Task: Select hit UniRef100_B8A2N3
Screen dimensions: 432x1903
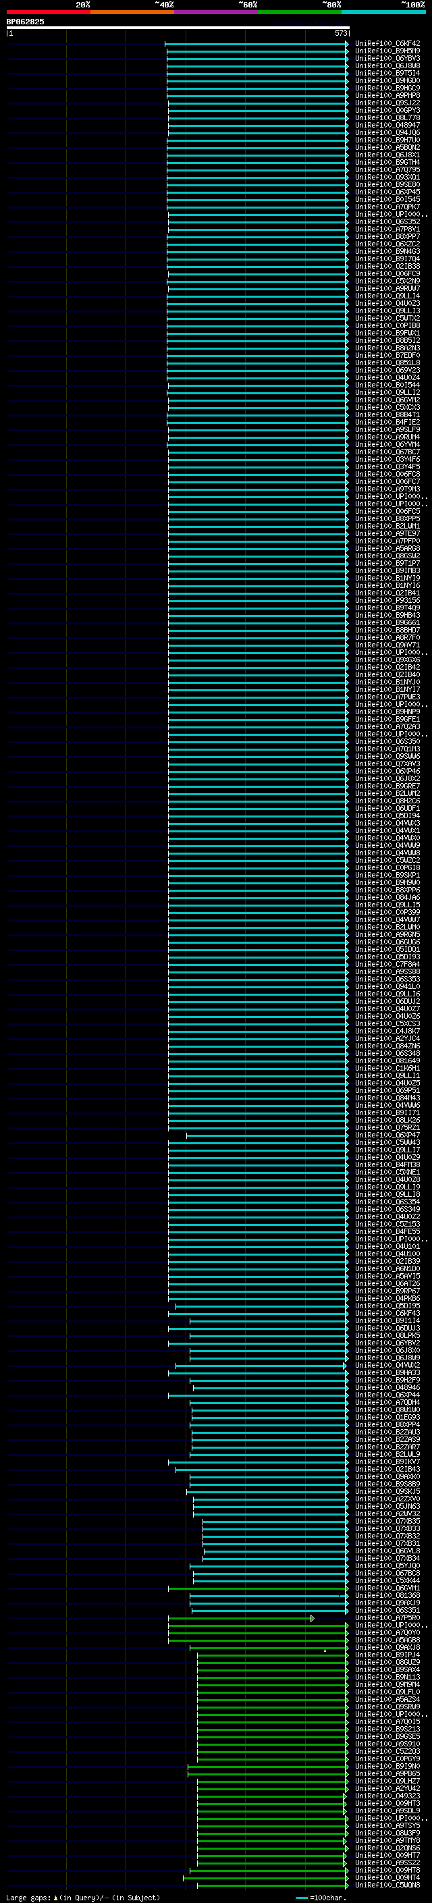Action: click(x=387, y=348)
